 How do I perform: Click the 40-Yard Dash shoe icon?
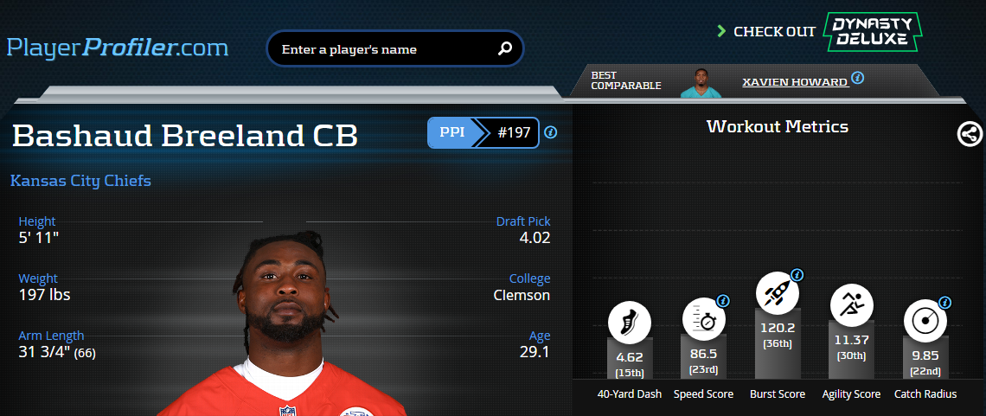pos(630,323)
